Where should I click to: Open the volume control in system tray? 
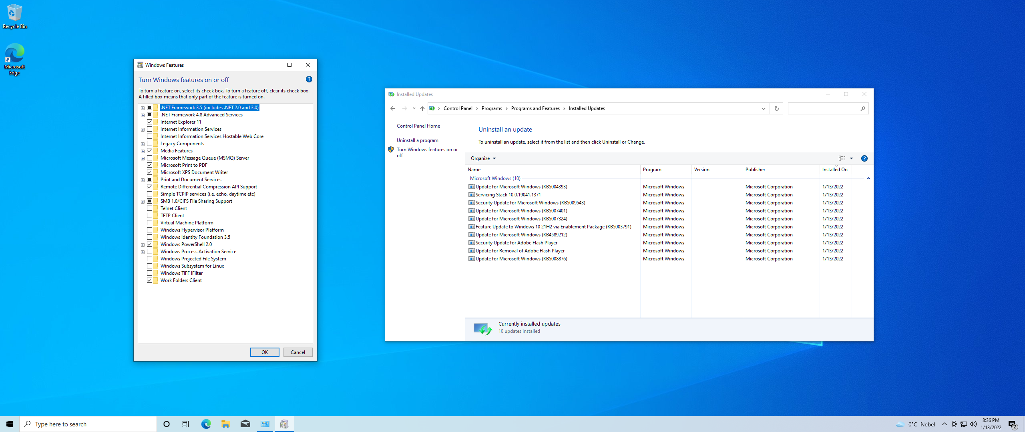tap(973, 424)
